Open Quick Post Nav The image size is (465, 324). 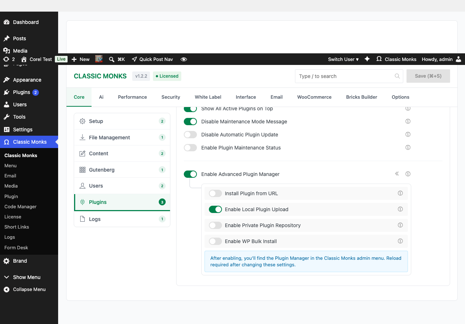pos(152,59)
